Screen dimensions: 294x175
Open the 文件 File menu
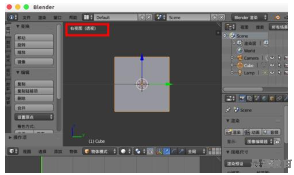coord(26,17)
